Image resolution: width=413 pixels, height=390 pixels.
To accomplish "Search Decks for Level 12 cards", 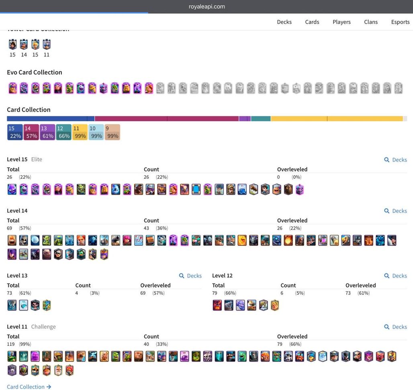I will 396,276.
